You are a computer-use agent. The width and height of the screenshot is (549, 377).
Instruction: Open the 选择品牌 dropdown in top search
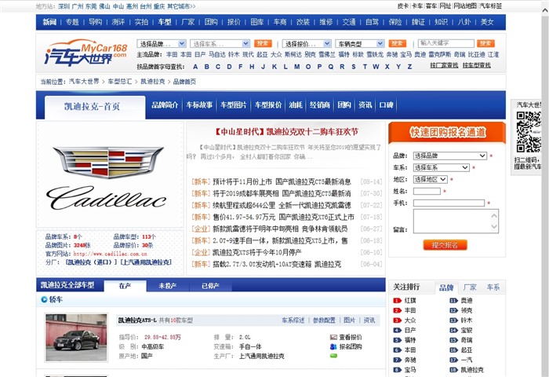coord(162,43)
